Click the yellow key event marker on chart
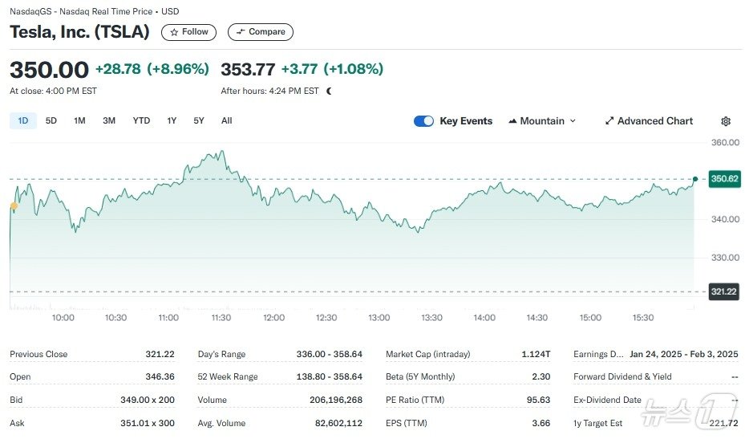Image resolution: width=745 pixels, height=439 pixels. click(14, 206)
